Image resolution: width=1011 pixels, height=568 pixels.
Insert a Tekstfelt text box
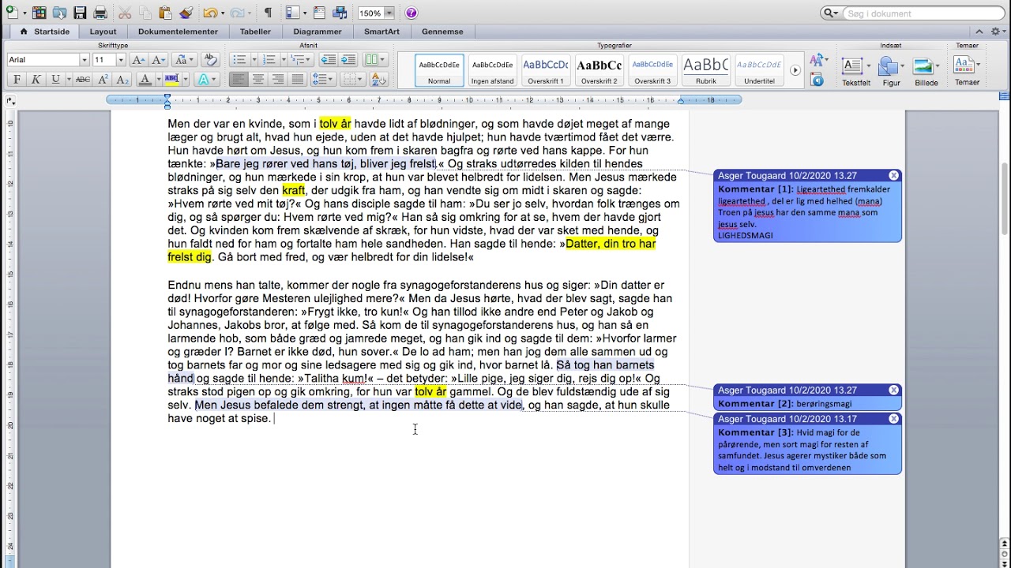click(x=856, y=71)
